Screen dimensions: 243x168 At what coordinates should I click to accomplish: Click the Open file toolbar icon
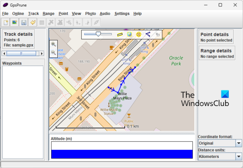(x=6, y=23)
